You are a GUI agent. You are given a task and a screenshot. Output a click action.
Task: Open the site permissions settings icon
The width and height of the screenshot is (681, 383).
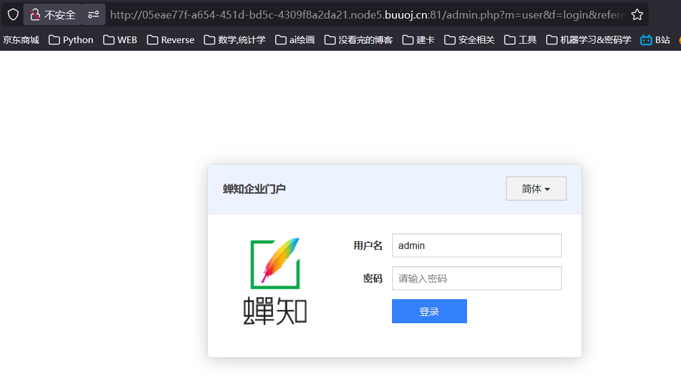(x=94, y=15)
